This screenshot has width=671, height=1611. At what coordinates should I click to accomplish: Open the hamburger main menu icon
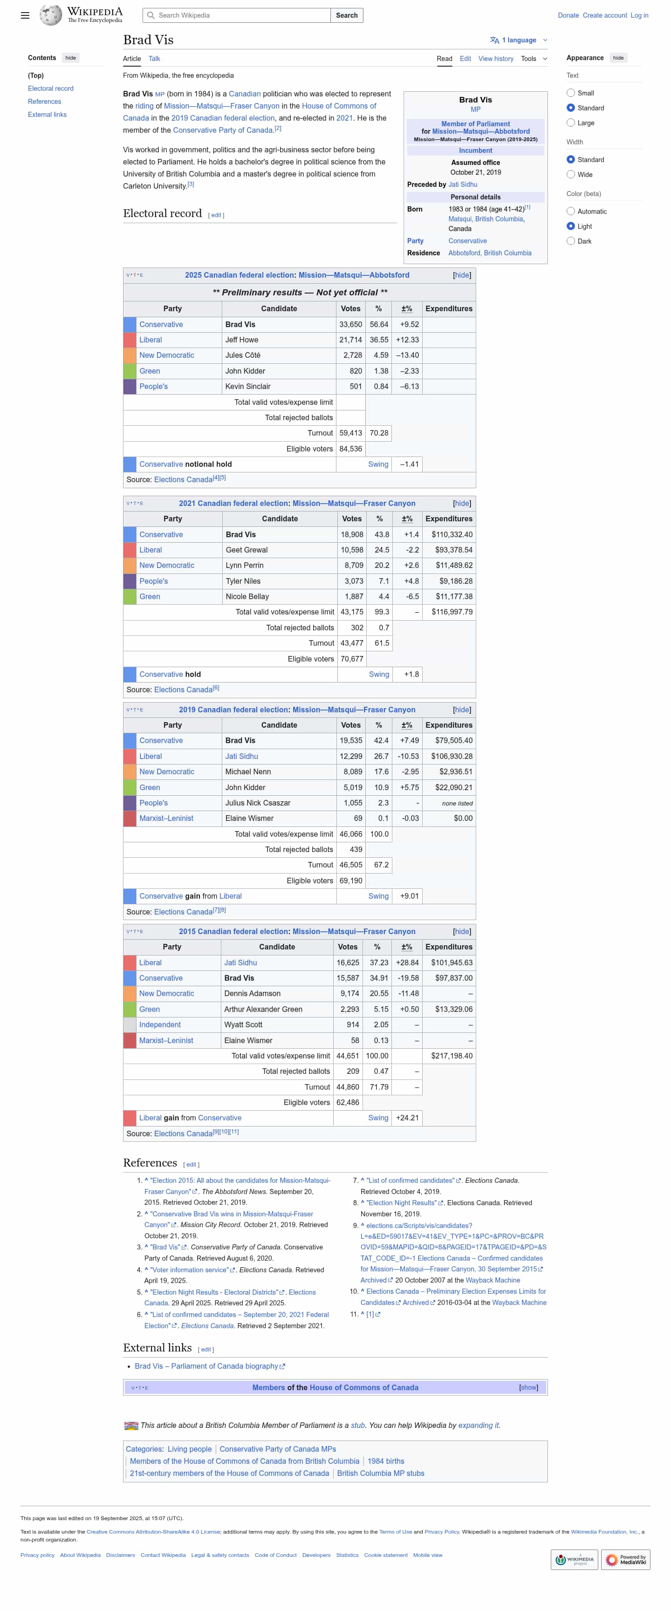(25, 15)
